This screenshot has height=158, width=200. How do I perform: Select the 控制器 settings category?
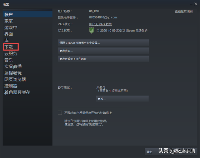[11, 86]
